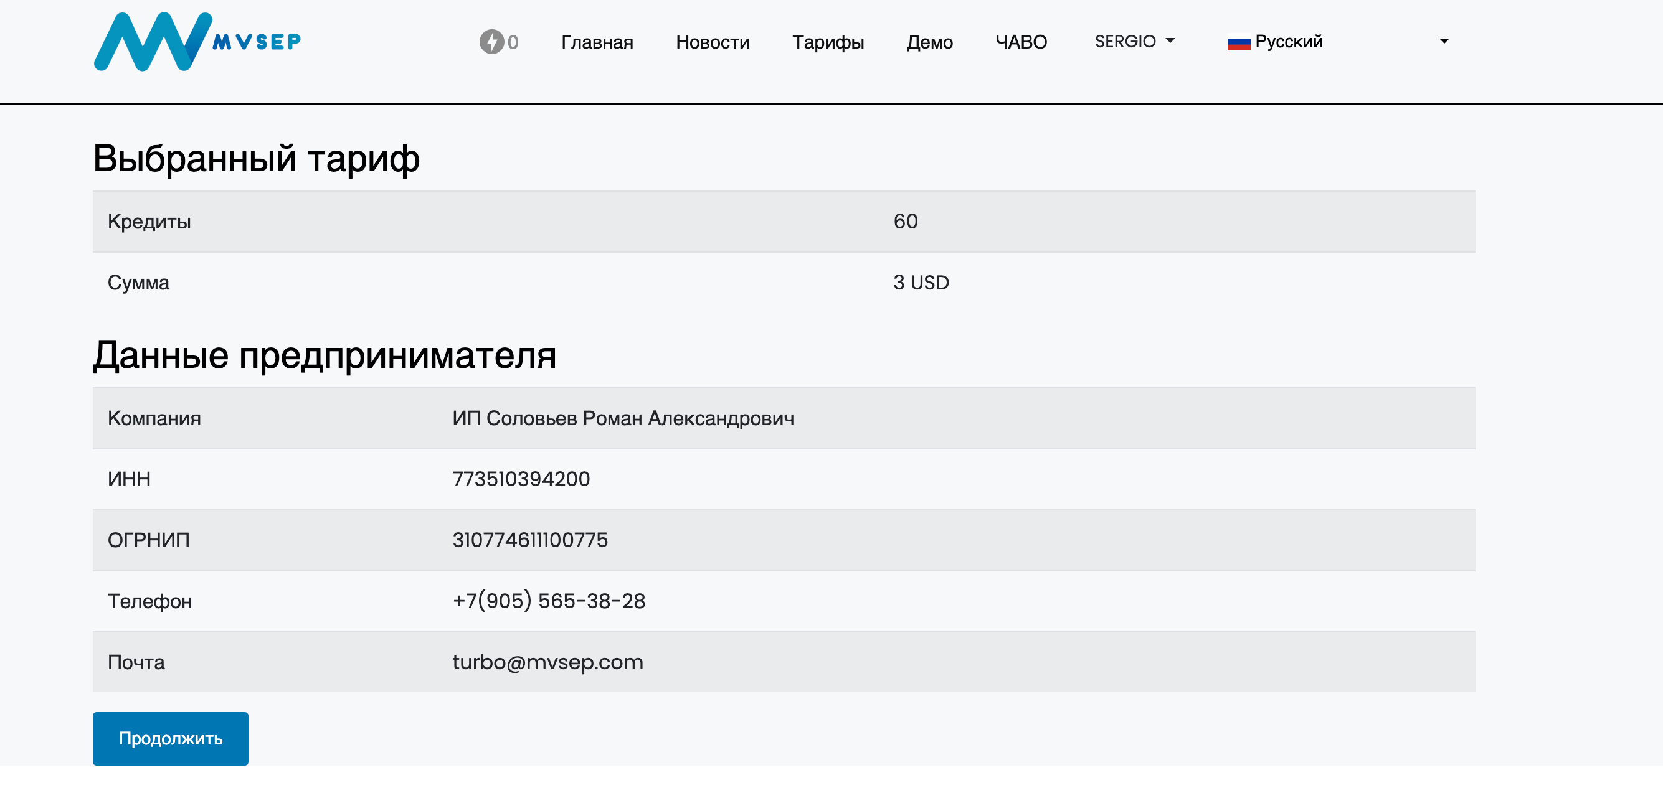
Task: Go to Главная page
Action: point(597,42)
